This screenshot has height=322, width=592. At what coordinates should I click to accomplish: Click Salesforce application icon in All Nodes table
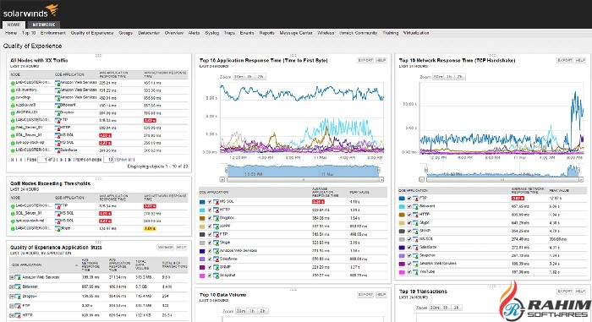[58, 150]
